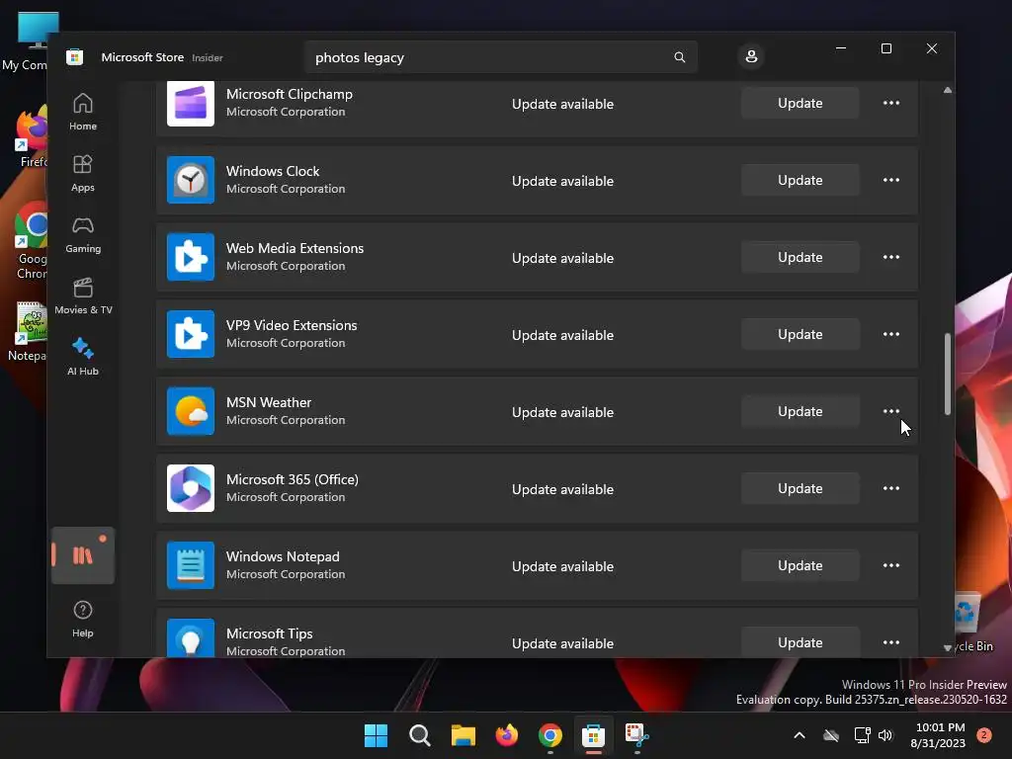The height and width of the screenshot is (759, 1012).
Task: Click 'Update available' status for Microsoft Tips
Action: [x=562, y=643]
